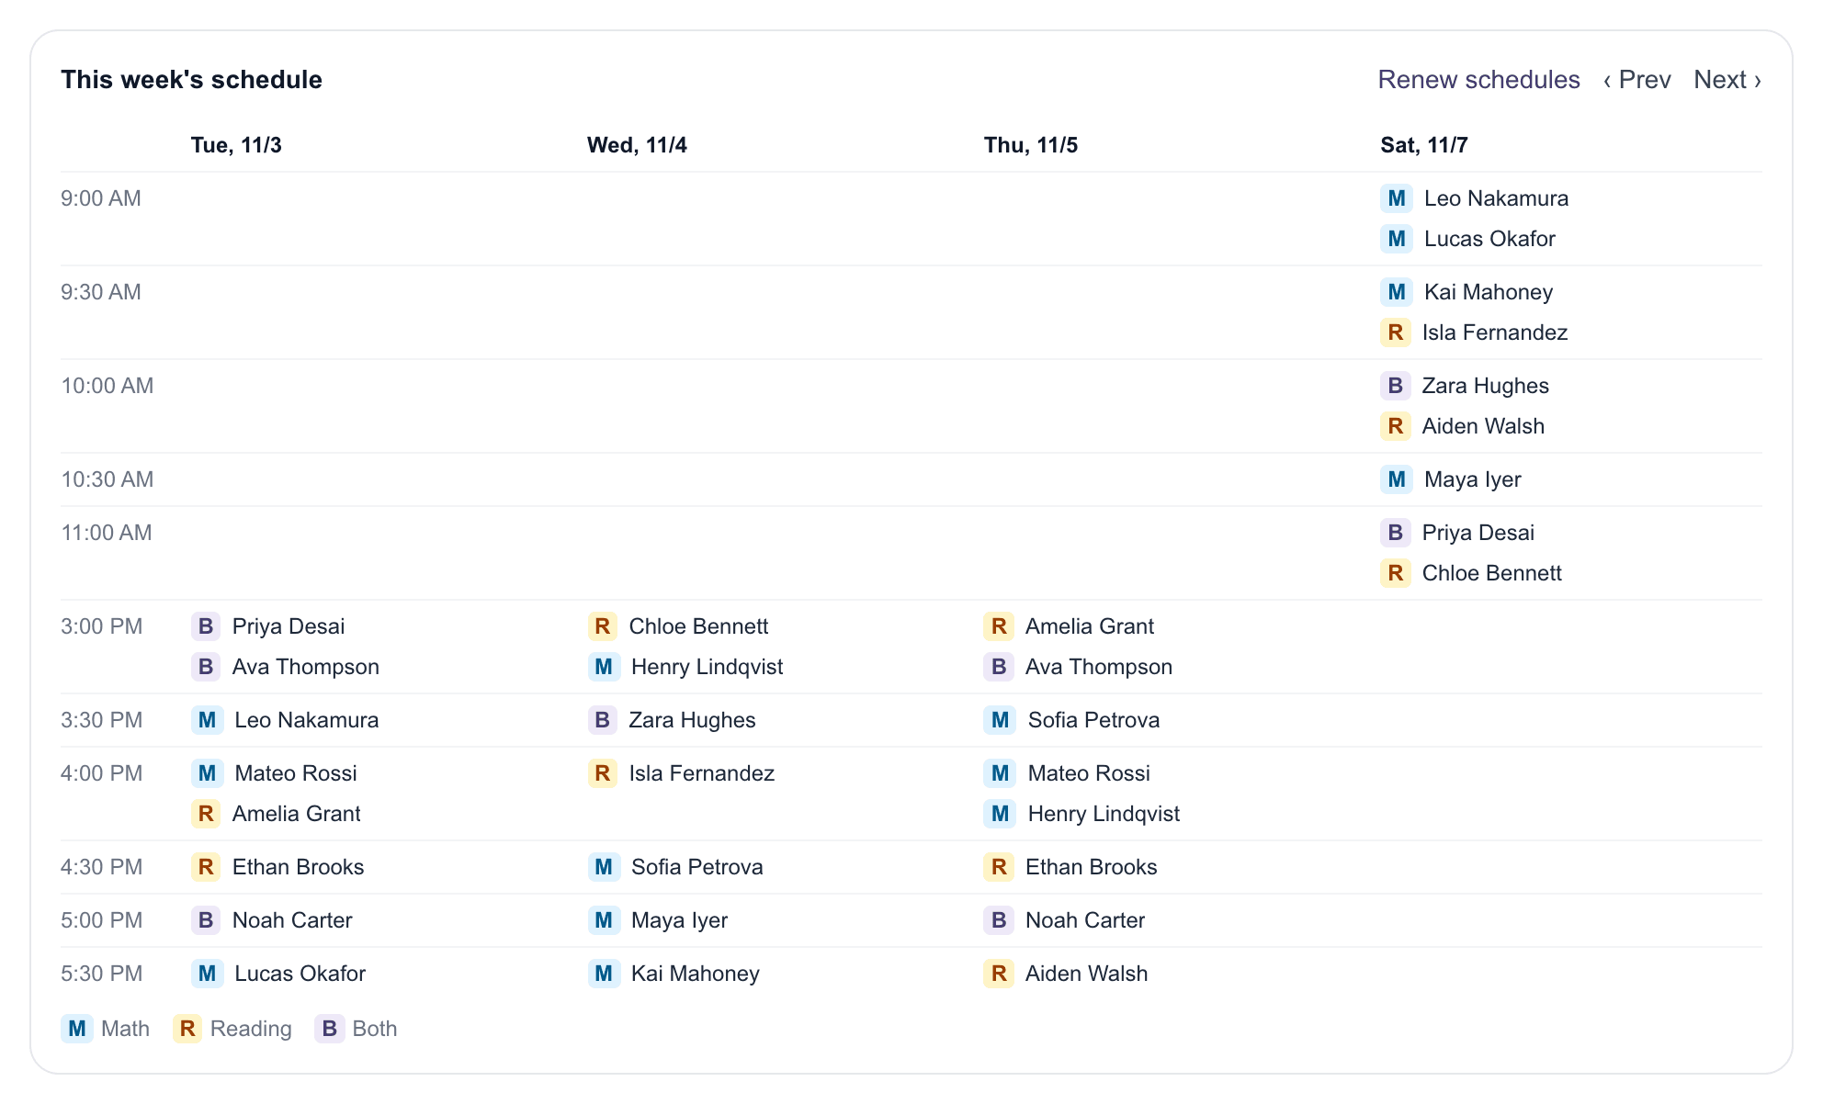1823x1104 pixels.
Task: Click the Renew schedules link
Action: [x=1478, y=80]
